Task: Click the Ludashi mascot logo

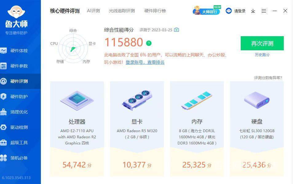Action: (16, 12)
